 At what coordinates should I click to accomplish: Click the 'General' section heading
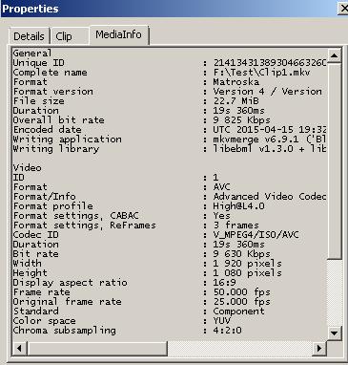click(x=32, y=54)
